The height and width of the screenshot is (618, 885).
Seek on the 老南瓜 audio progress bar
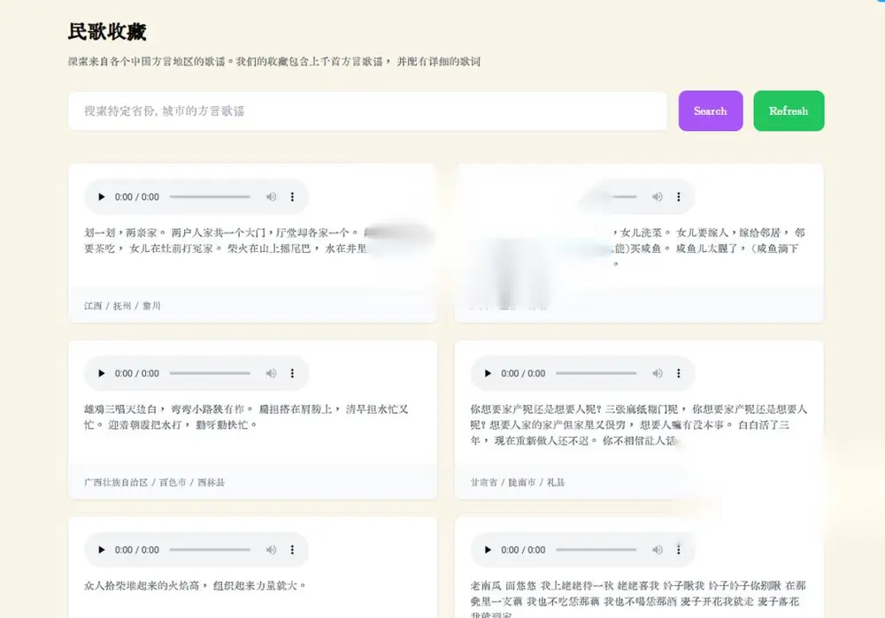pyautogui.click(x=596, y=550)
